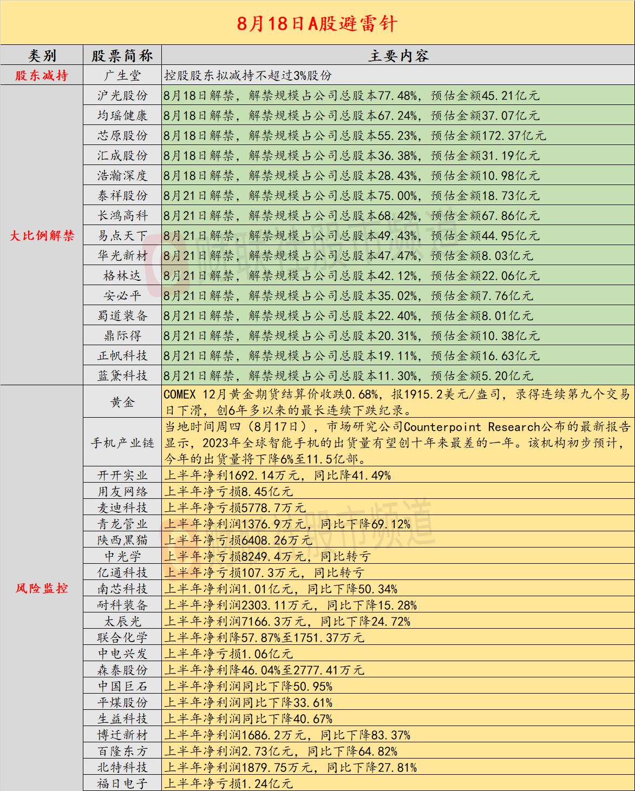Select the 手机产业链 row label
Viewport: 635px width, 791px height.
pos(122,443)
